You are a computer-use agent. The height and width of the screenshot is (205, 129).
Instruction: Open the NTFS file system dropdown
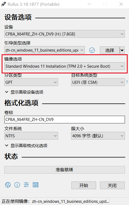[x=31, y=136]
